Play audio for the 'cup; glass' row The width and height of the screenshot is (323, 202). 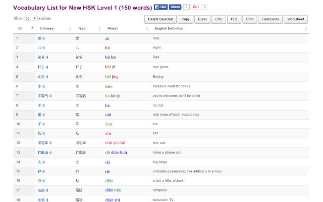tap(47, 67)
